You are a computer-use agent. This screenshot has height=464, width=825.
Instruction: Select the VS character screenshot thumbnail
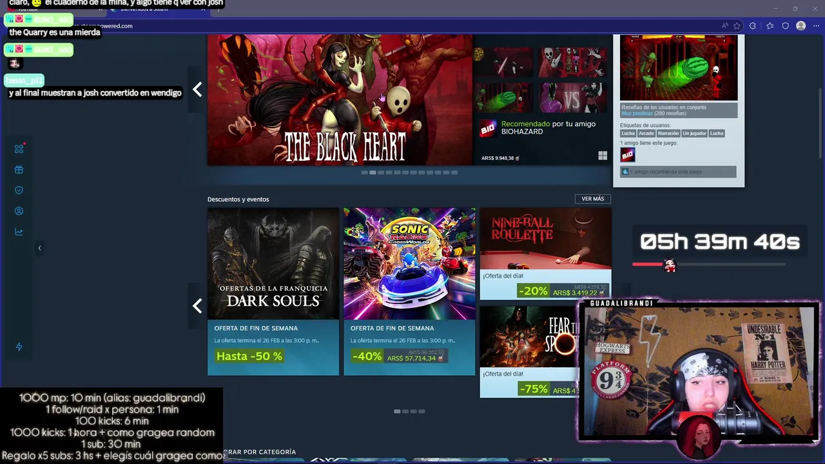(x=573, y=97)
